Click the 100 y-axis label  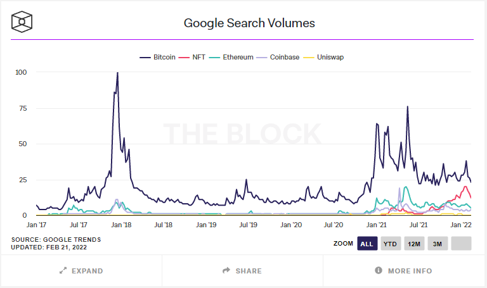[21, 72]
